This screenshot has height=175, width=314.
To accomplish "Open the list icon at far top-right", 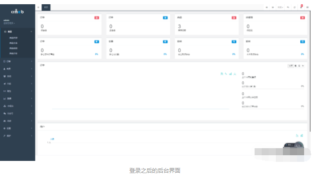I will pos(307,8).
